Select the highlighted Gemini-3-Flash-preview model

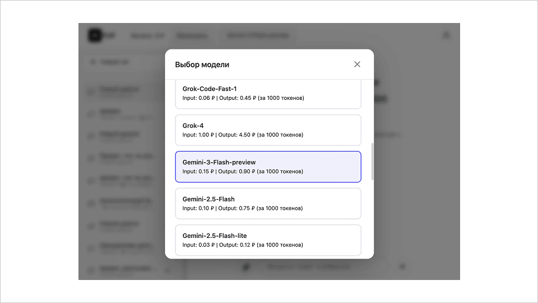click(268, 167)
